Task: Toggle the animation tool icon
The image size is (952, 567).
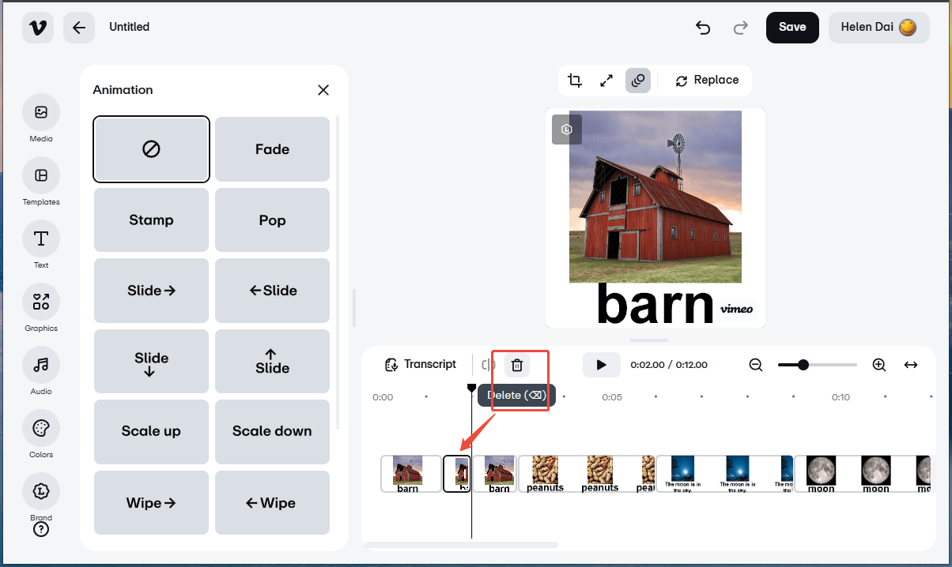Action: tap(638, 81)
